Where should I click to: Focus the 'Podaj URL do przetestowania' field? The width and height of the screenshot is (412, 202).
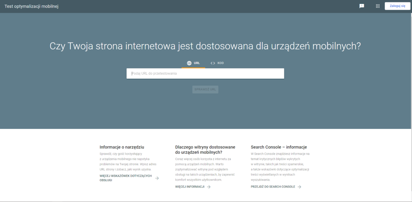pos(205,73)
